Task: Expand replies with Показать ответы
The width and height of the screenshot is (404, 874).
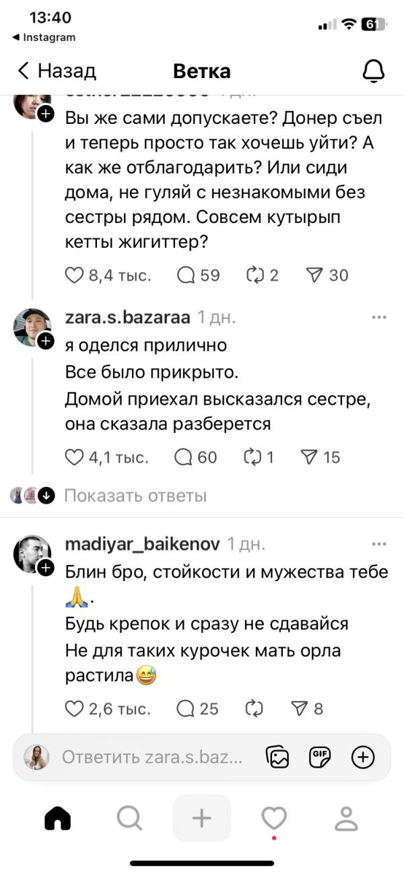Action: pos(135,496)
